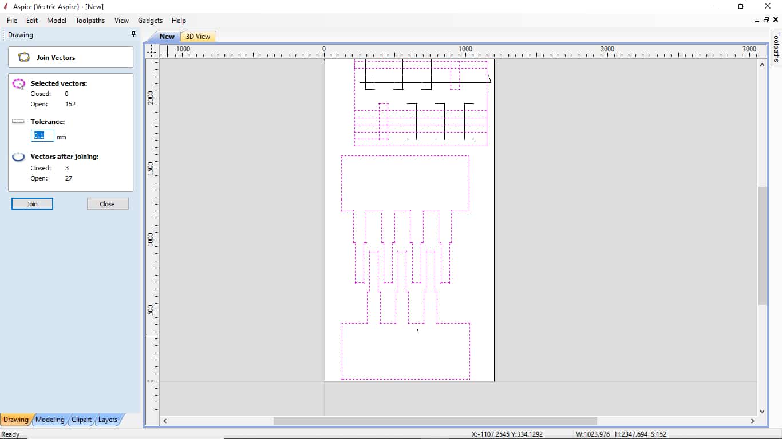Click the Aspire application icon in title bar
Image resolution: width=782 pixels, height=439 pixels.
point(6,6)
